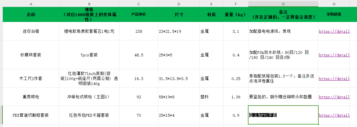Open the purchase link for 迷你台锯
The image size is (357, 127).
click(x=334, y=31)
